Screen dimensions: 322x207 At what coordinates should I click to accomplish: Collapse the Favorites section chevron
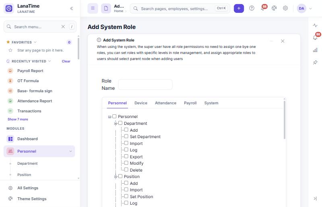pos(35,42)
